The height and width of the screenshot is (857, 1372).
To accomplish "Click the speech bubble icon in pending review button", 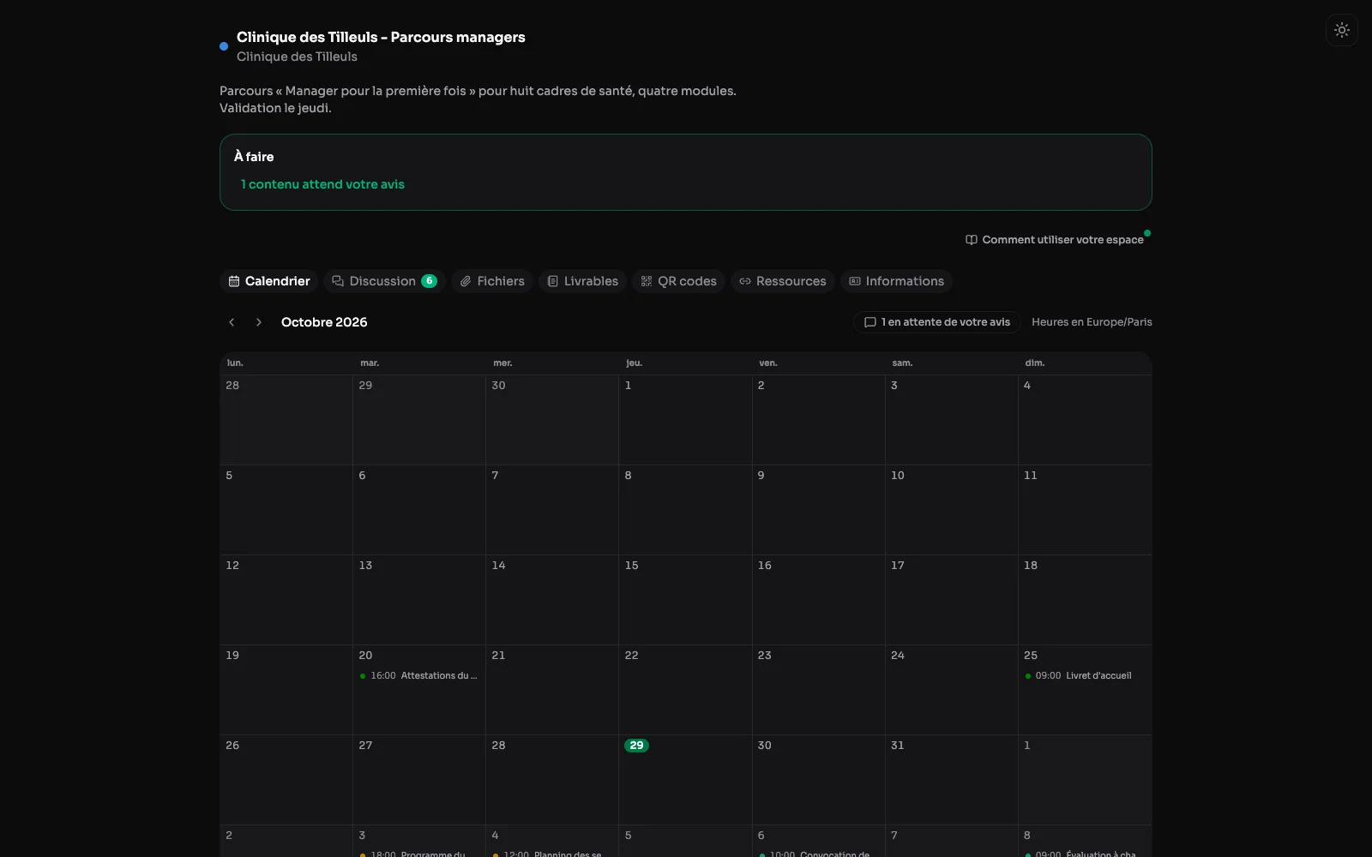I will click(x=870, y=322).
